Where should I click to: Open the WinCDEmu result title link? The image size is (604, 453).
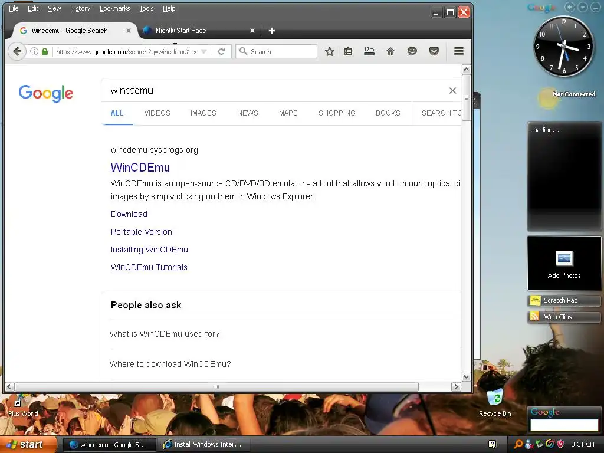click(x=140, y=168)
